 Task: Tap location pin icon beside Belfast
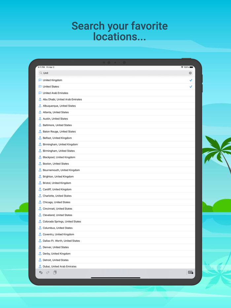point(40,138)
